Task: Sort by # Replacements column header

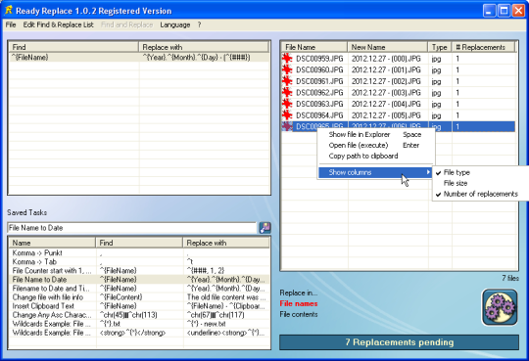Action: tap(484, 47)
